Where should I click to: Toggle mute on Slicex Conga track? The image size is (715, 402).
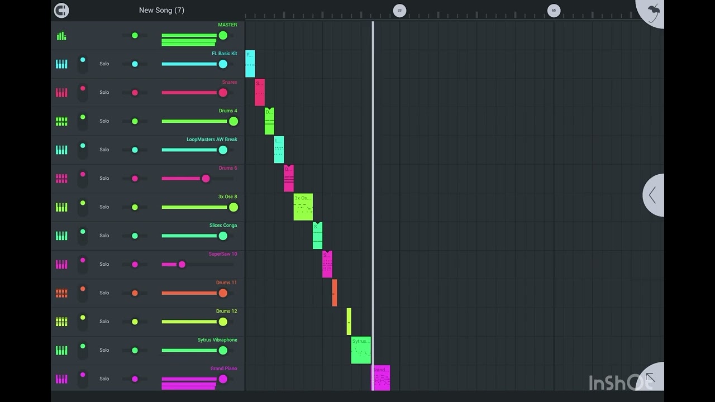coord(83,235)
